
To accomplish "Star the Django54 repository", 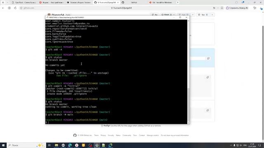I will click(x=203, y=15).
